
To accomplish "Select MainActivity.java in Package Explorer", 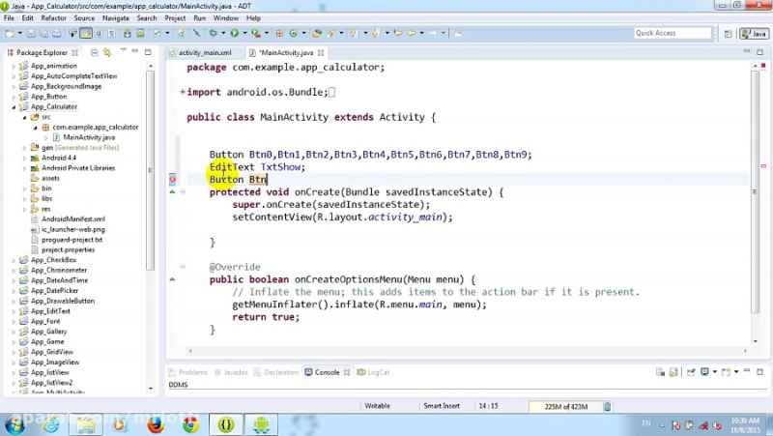I will [89, 137].
